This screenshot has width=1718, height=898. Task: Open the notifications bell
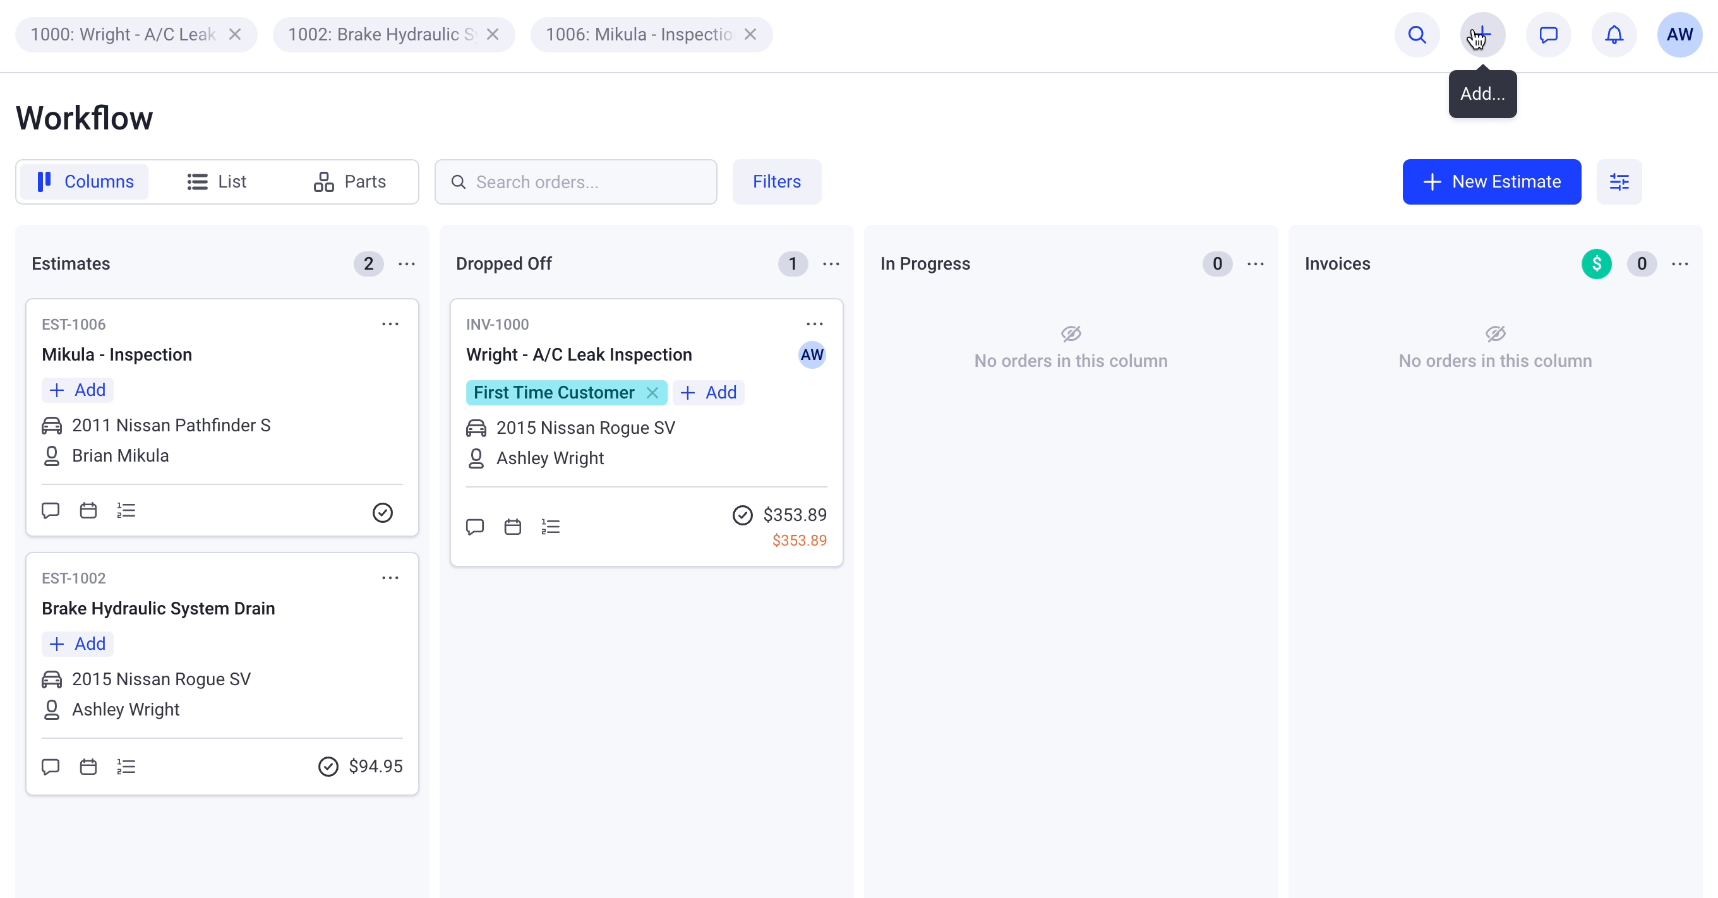click(x=1614, y=35)
